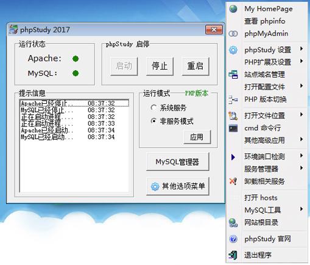The image size is (310, 265).
Task: Close the phpStudy 2017 window
Action: tap(214, 30)
